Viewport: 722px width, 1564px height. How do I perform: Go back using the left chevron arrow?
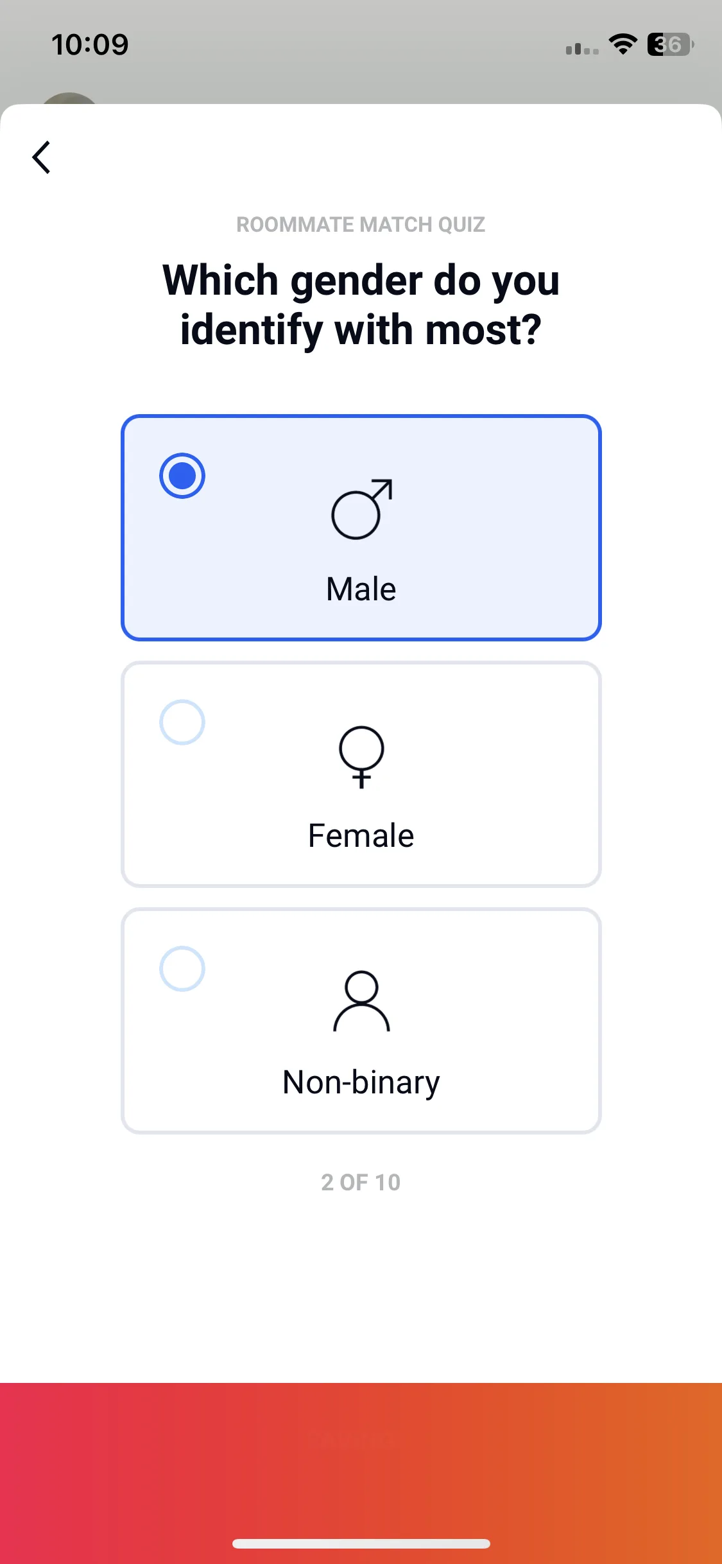(41, 157)
